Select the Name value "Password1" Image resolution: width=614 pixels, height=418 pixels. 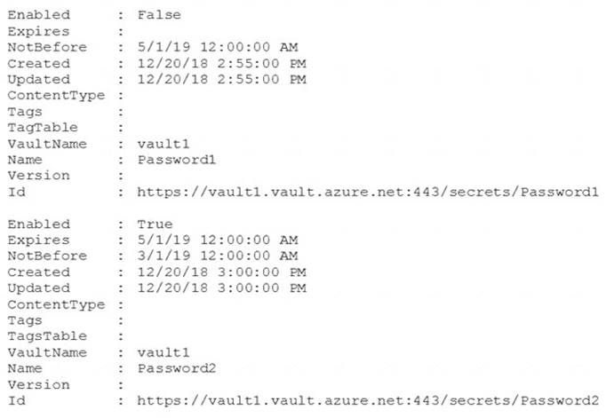pyautogui.click(x=177, y=160)
